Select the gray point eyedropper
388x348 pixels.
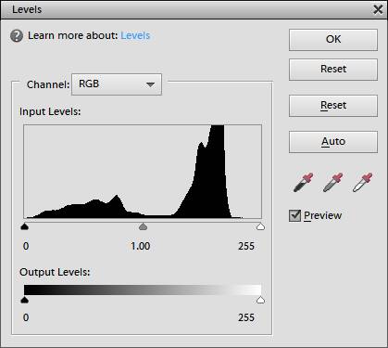coord(333,183)
